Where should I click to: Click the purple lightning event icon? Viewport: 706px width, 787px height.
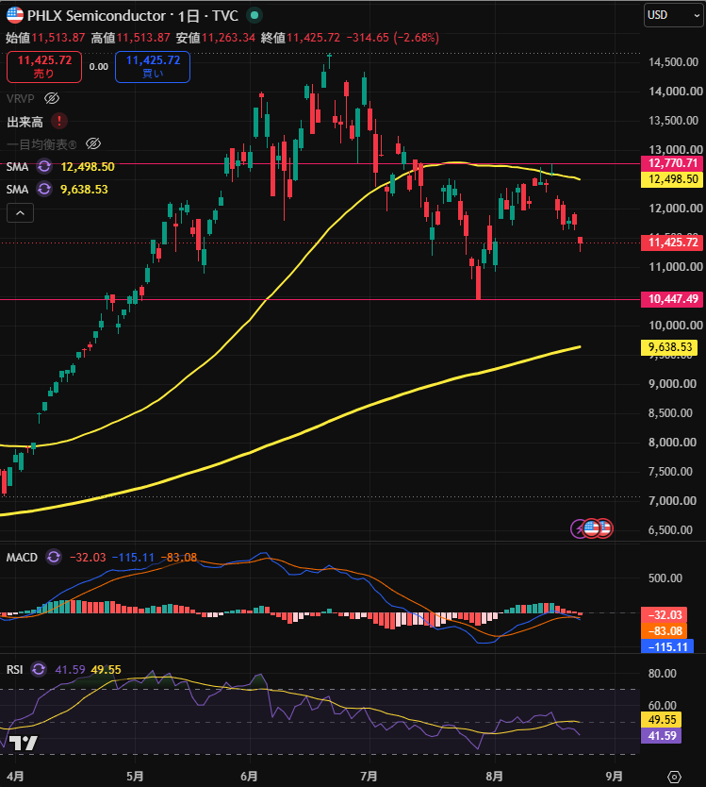pyautogui.click(x=578, y=528)
